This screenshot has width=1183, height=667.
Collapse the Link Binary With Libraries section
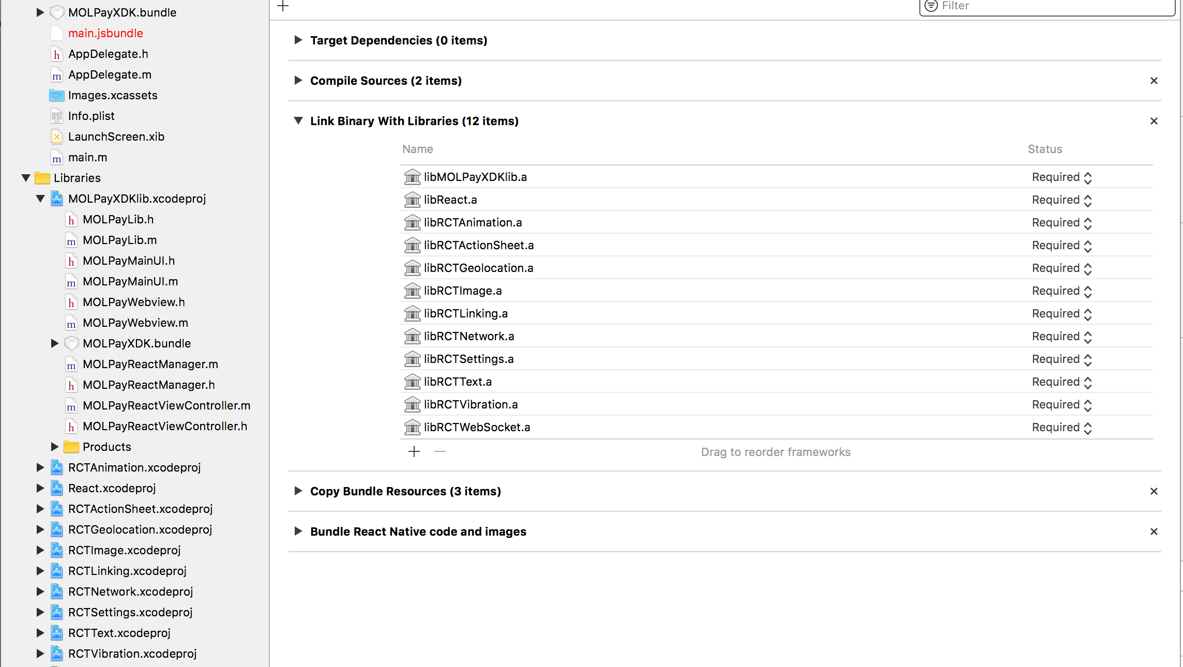tap(298, 120)
